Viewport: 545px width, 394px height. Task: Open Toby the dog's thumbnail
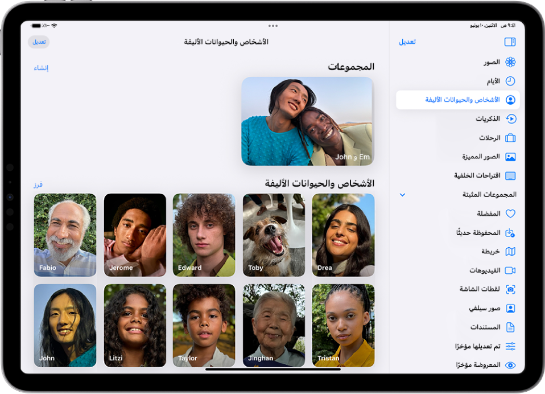pos(274,235)
